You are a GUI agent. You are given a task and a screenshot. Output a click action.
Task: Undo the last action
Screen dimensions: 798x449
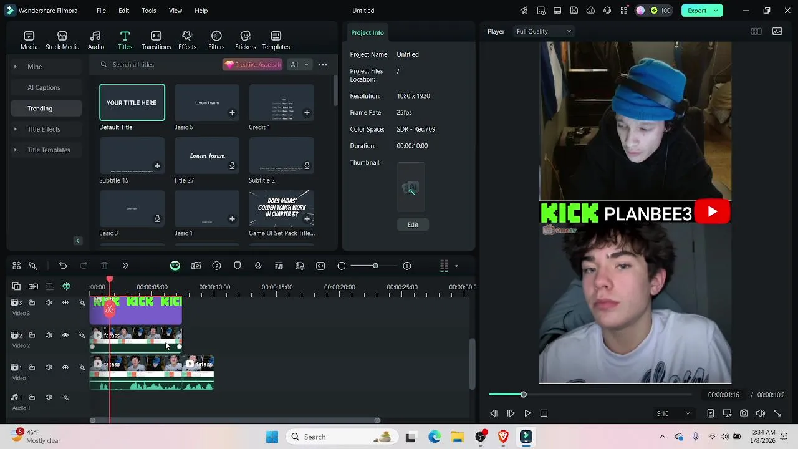pos(63,266)
